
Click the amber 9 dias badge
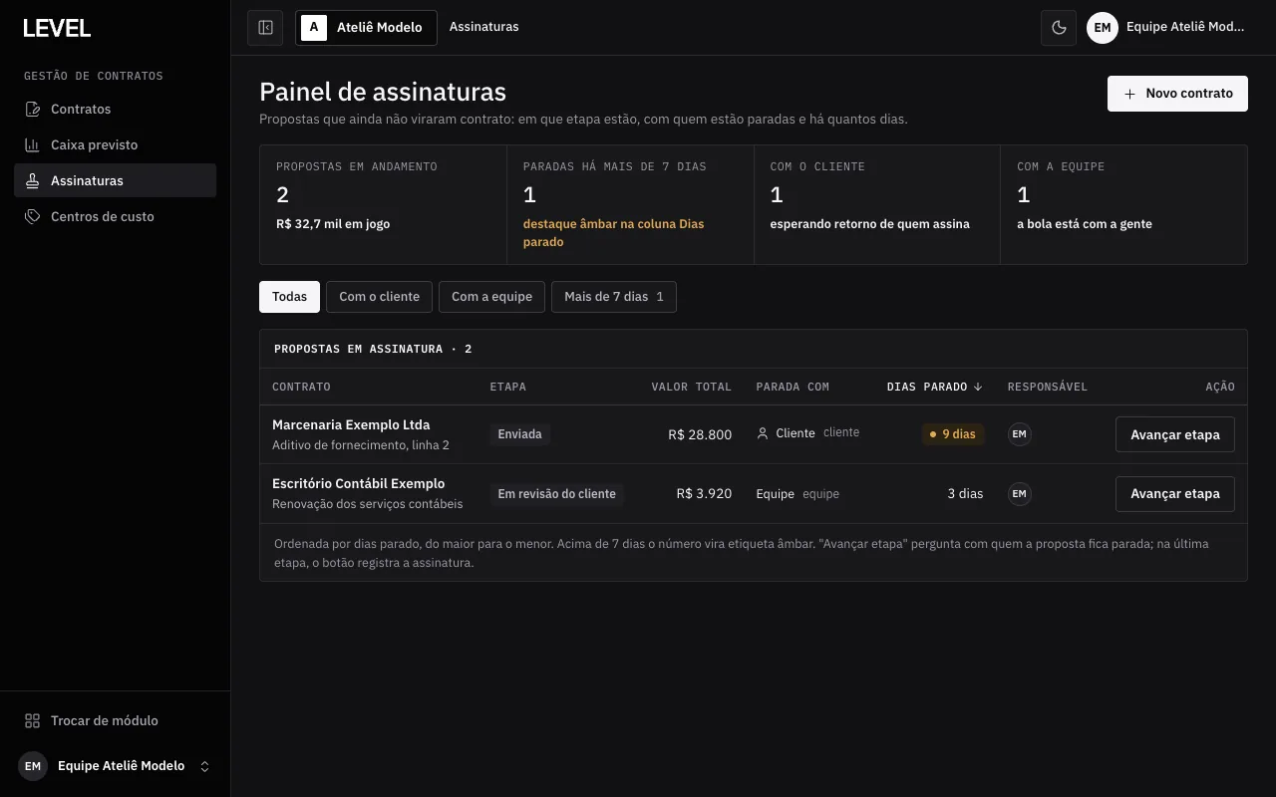(x=953, y=434)
